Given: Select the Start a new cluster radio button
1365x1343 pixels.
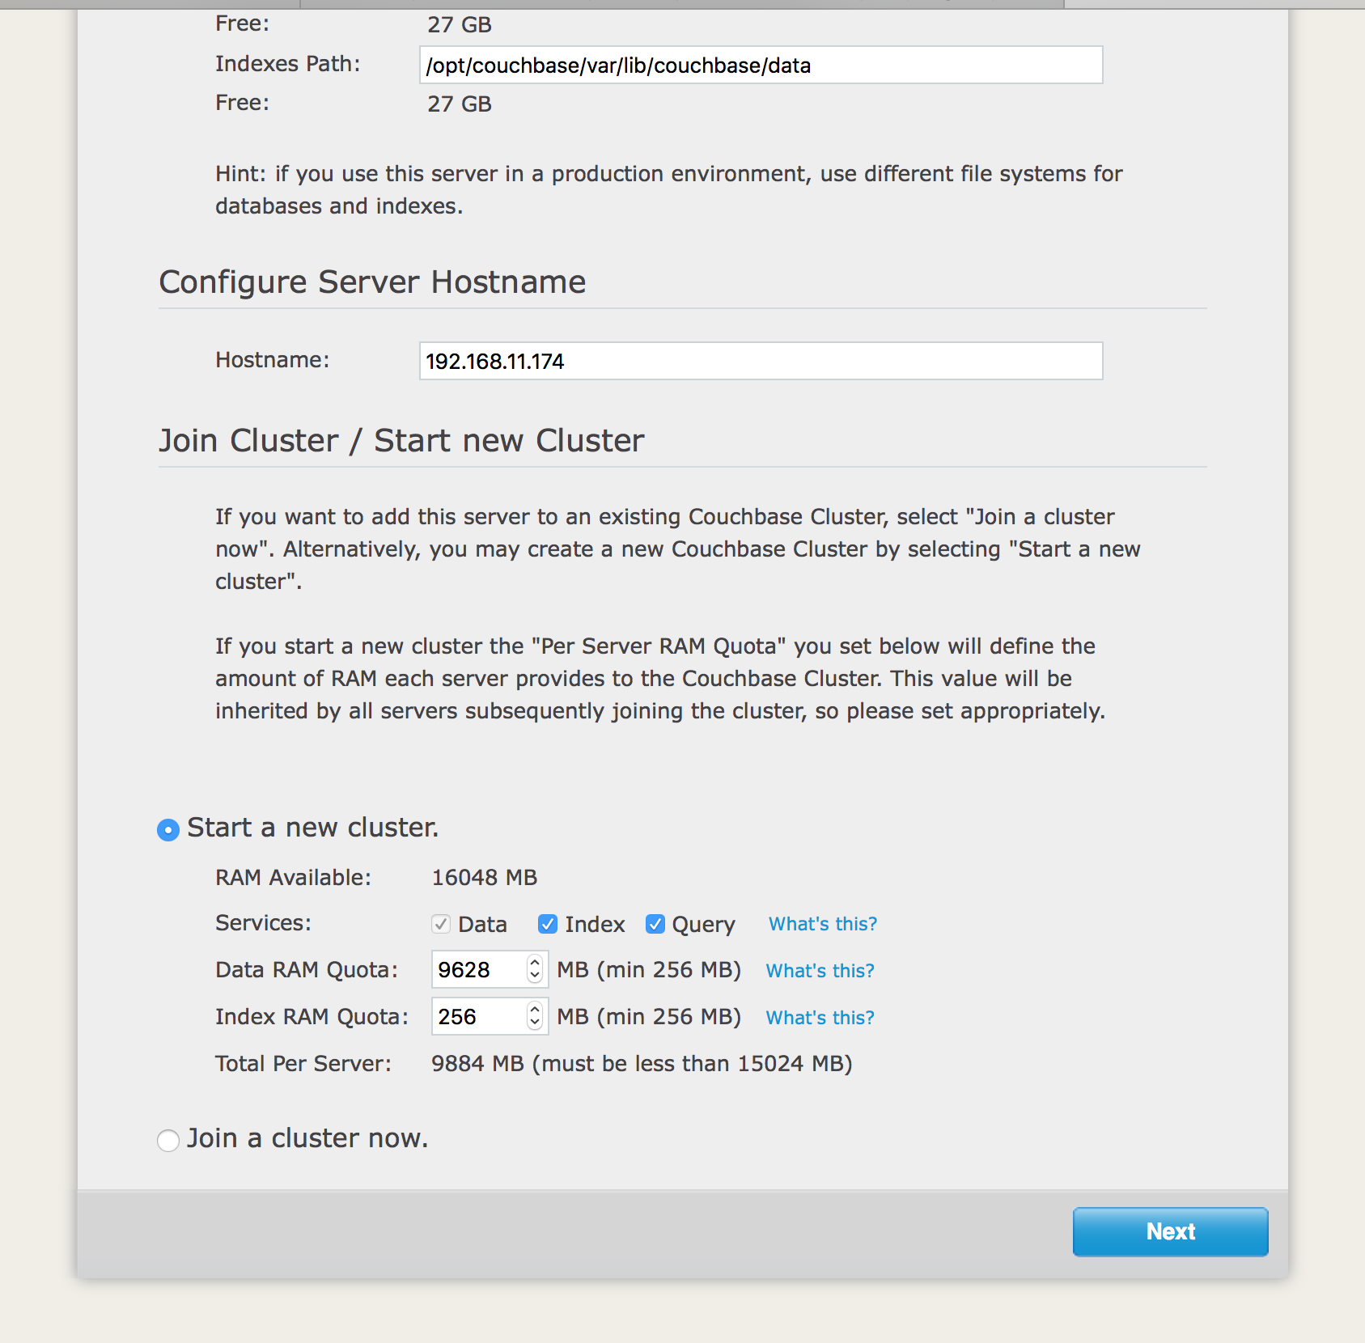Looking at the screenshot, I should [x=168, y=829].
